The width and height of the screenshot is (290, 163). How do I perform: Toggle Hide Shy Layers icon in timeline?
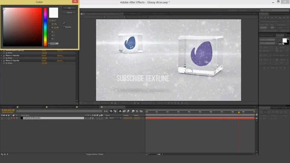pos(120,111)
